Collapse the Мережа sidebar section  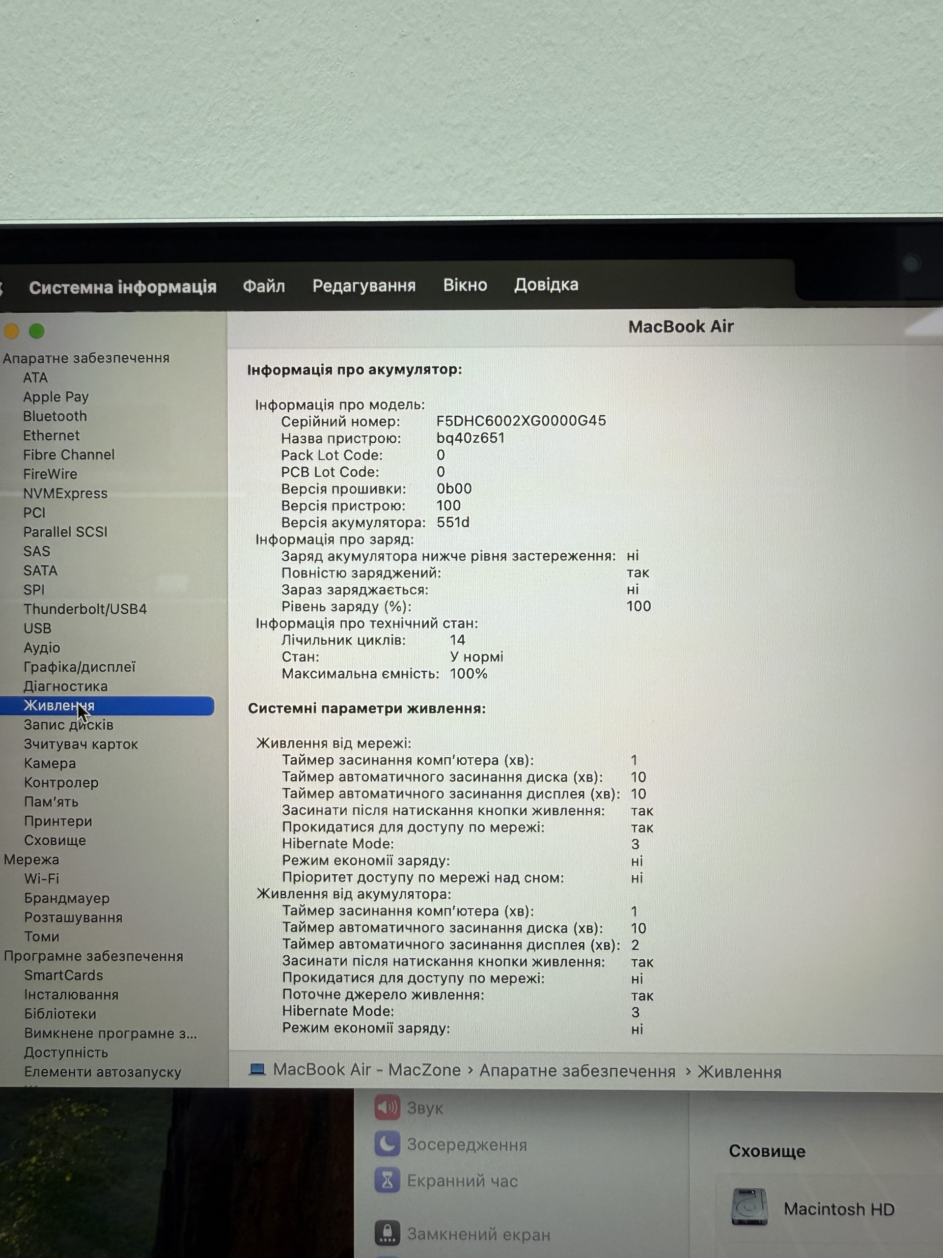point(31,860)
